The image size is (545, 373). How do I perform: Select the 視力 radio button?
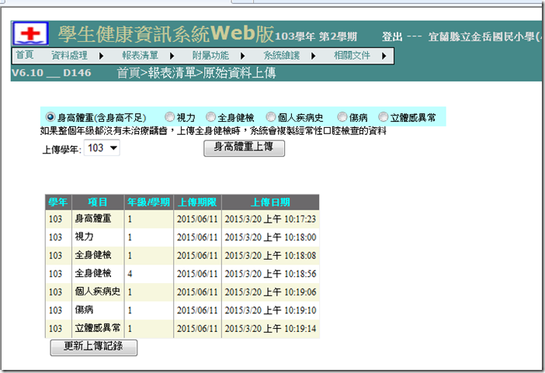tap(169, 117)
